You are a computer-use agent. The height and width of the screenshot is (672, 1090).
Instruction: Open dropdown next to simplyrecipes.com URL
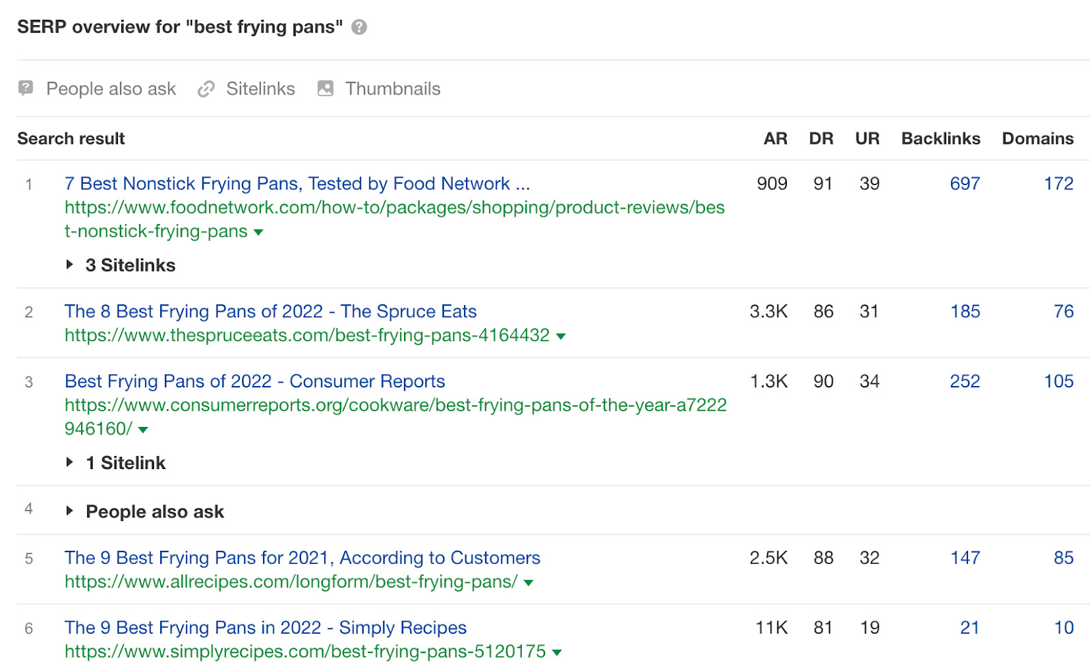click(x=557, y=652)
